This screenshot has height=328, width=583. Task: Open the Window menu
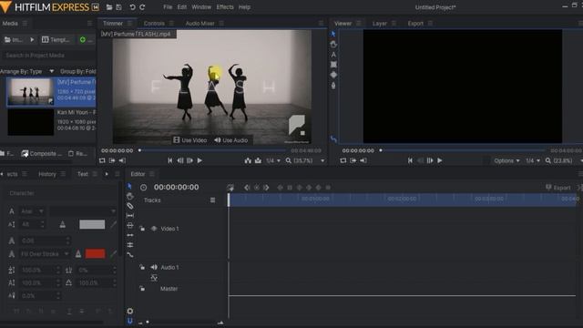tap(201, 7)
